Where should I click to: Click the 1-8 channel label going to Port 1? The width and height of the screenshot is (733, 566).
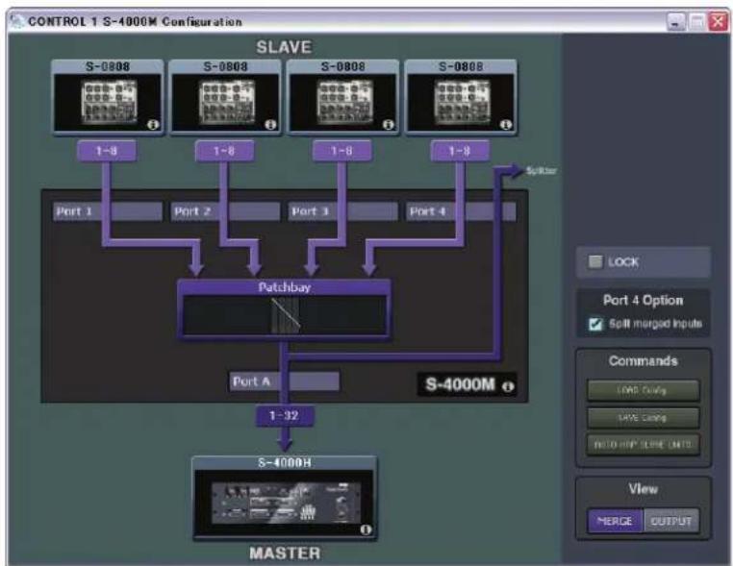point(107,151)
